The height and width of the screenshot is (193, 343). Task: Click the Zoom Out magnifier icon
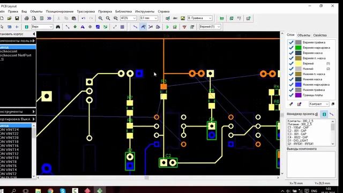click(108, 18)
